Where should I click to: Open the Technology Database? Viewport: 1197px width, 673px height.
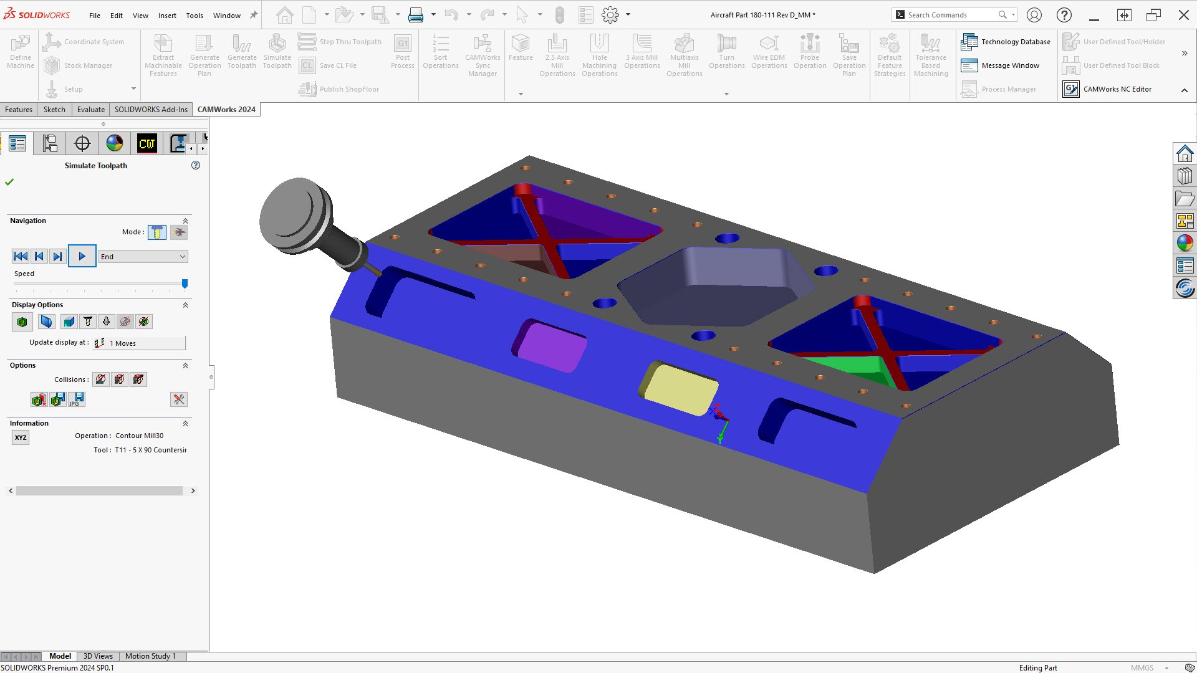(1006, 42)
